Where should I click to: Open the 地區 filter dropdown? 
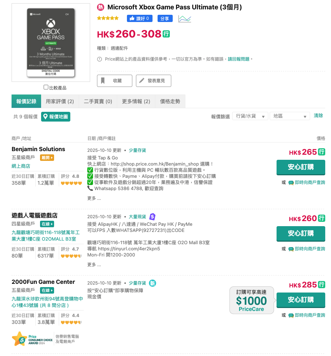tap(290, 116)
